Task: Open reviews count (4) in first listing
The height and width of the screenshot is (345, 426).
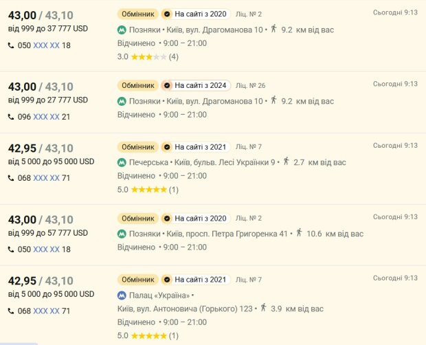Action: (174, 57)
